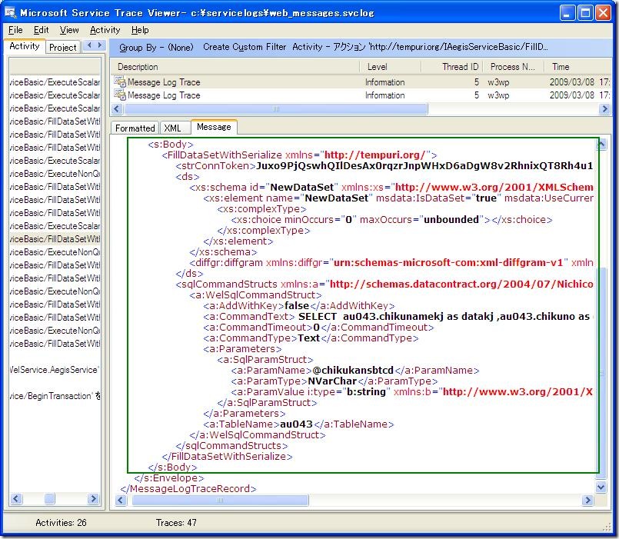Click the closing </MessageLogTraceRecord> tag
The width and height of the screenshot is (619, 539).
[188, 488]
